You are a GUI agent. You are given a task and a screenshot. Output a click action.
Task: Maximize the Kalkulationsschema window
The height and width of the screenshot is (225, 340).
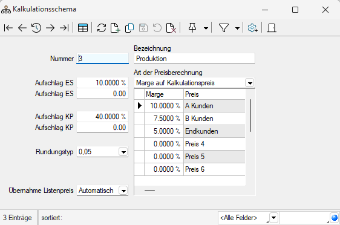295,10
